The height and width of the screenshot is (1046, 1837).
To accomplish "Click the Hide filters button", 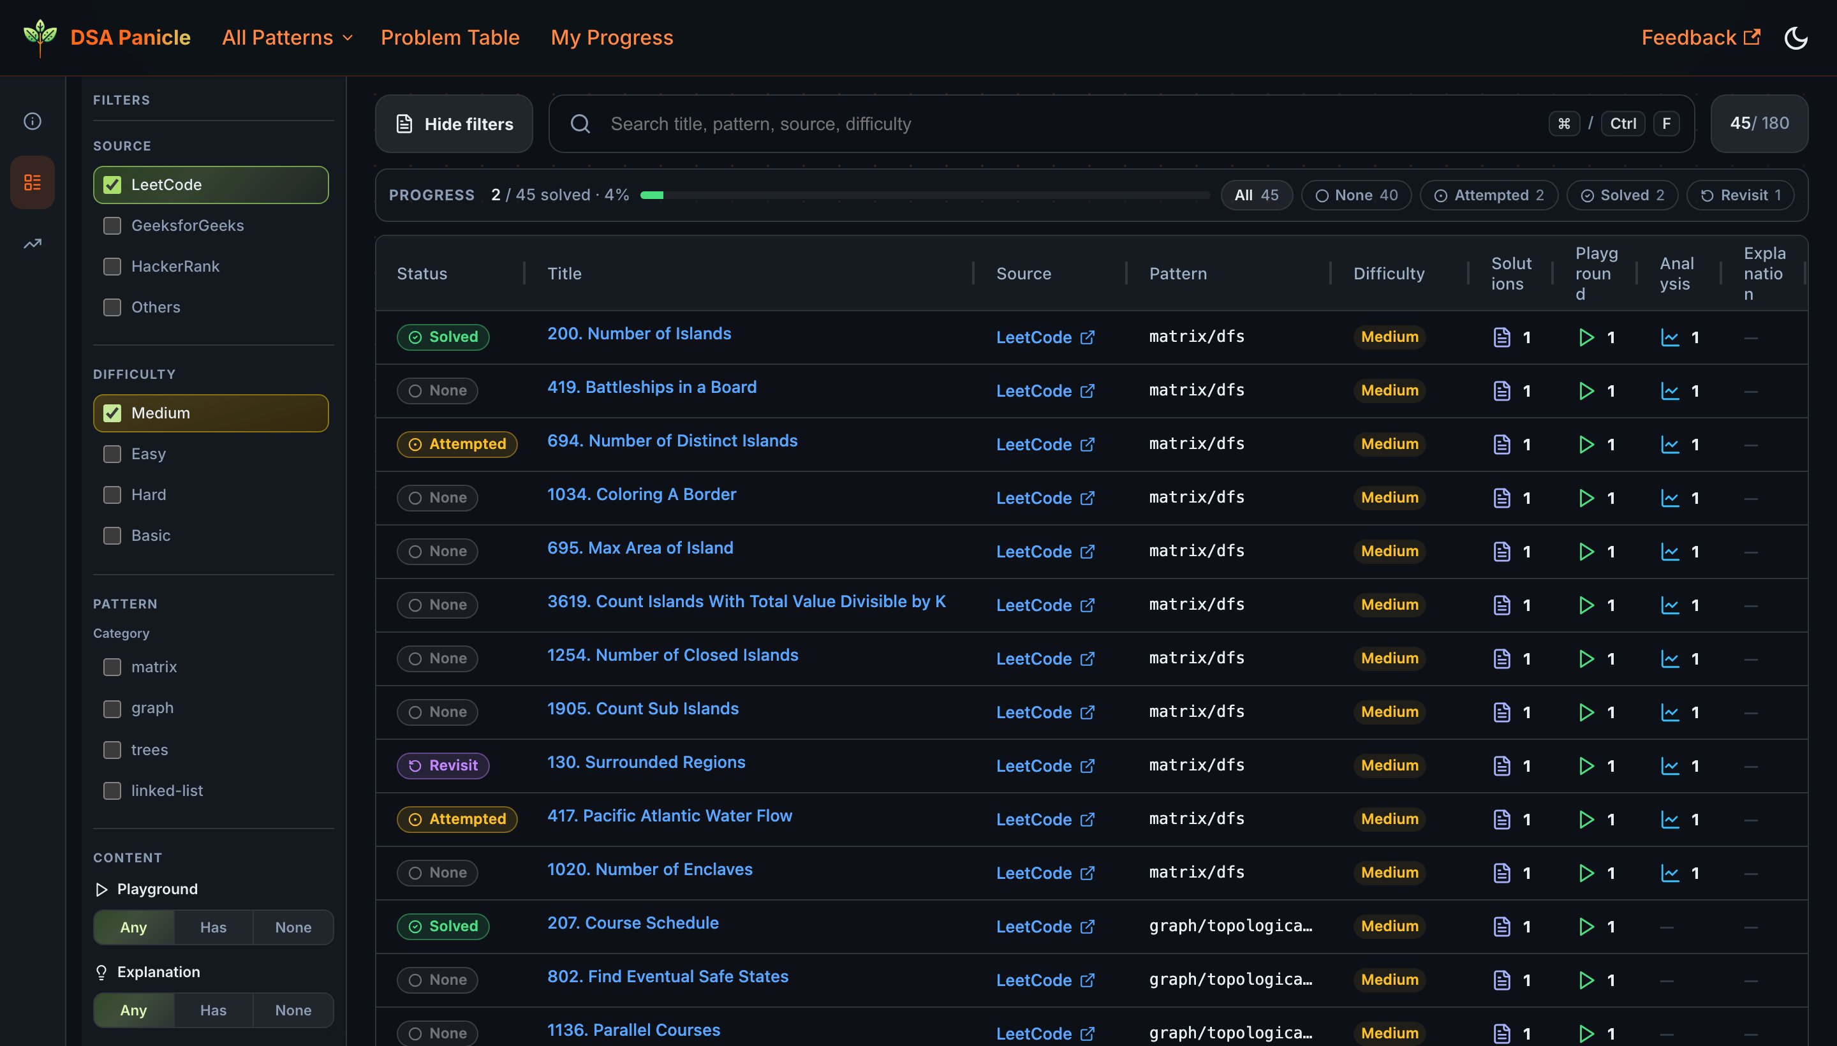I will pyautogui.click(x=454, y=124).
